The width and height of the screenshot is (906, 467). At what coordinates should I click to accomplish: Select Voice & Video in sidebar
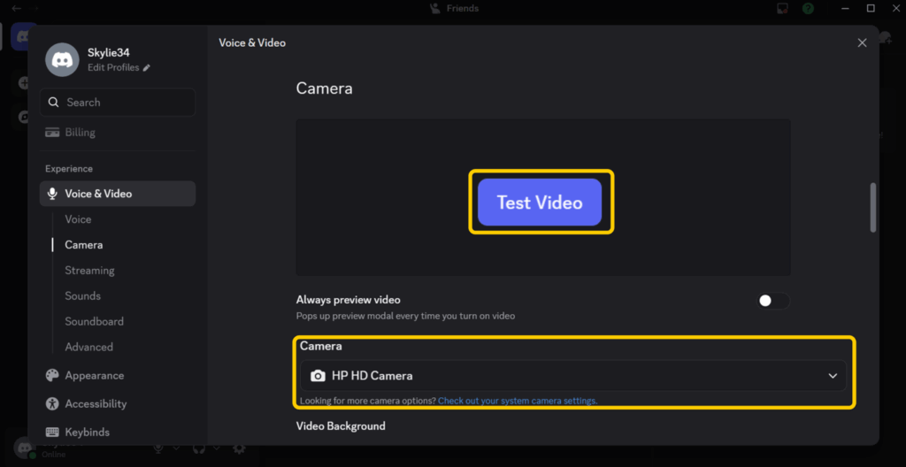pos(118,194)
